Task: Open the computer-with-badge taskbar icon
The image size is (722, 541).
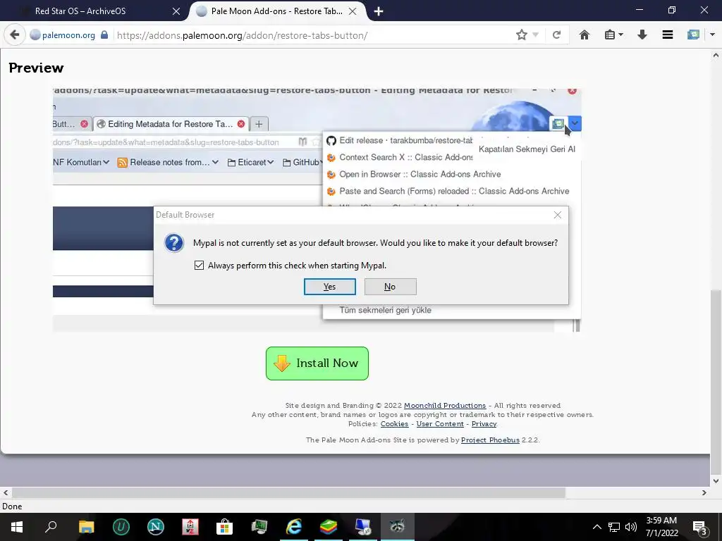Action: [363, 527]
